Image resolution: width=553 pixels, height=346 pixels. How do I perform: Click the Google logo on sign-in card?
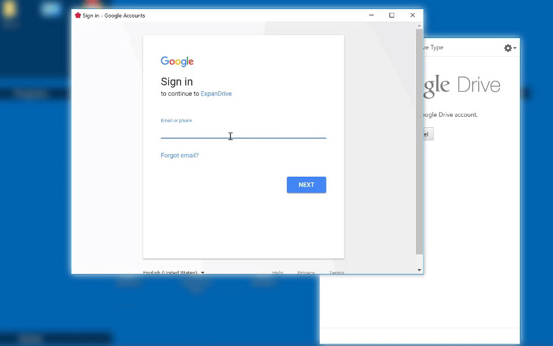click(177, 62)
